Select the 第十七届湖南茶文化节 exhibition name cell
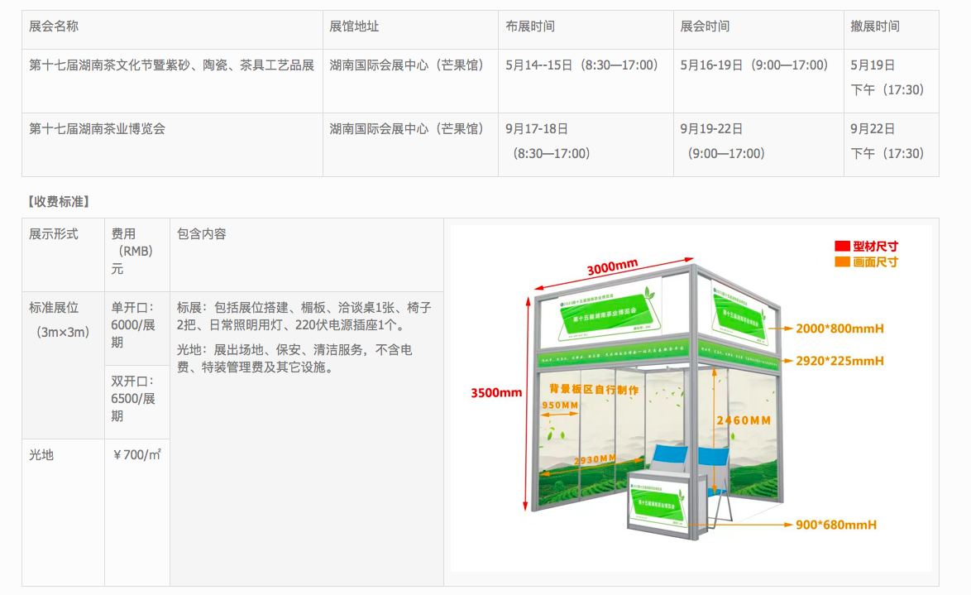The height and width of the screenshot is (595, 971). (172, 80)
